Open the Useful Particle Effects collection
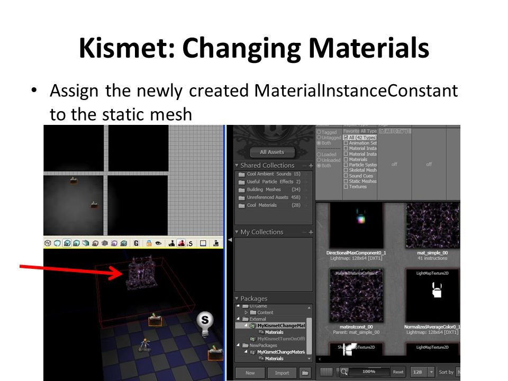The height and width of the screenshot is (381, 508). [274, 182]
